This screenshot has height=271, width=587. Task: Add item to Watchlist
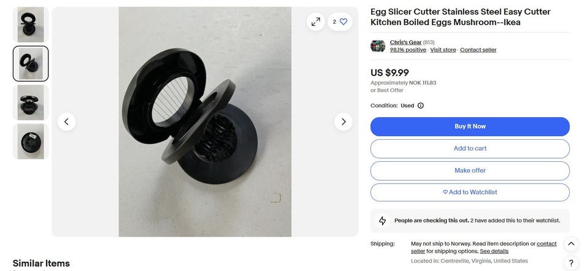(470, 192)
